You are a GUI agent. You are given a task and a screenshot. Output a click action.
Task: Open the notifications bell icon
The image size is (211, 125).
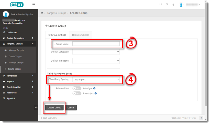point(173,5)
